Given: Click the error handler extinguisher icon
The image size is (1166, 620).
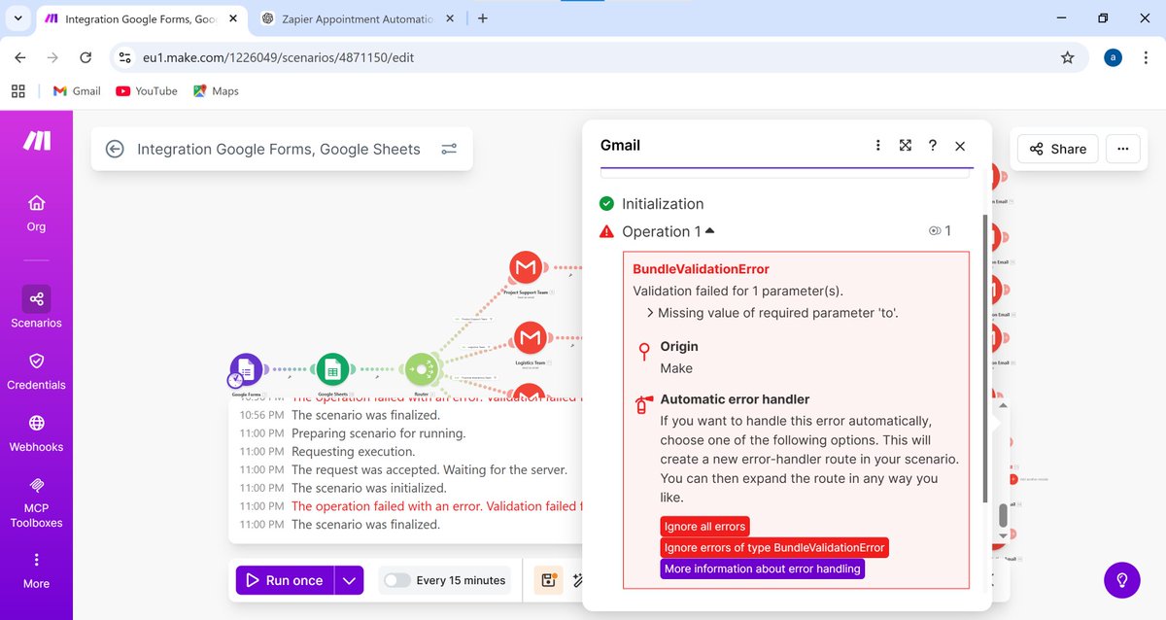Looking at the screenshot, I should [x=643, y=404].
